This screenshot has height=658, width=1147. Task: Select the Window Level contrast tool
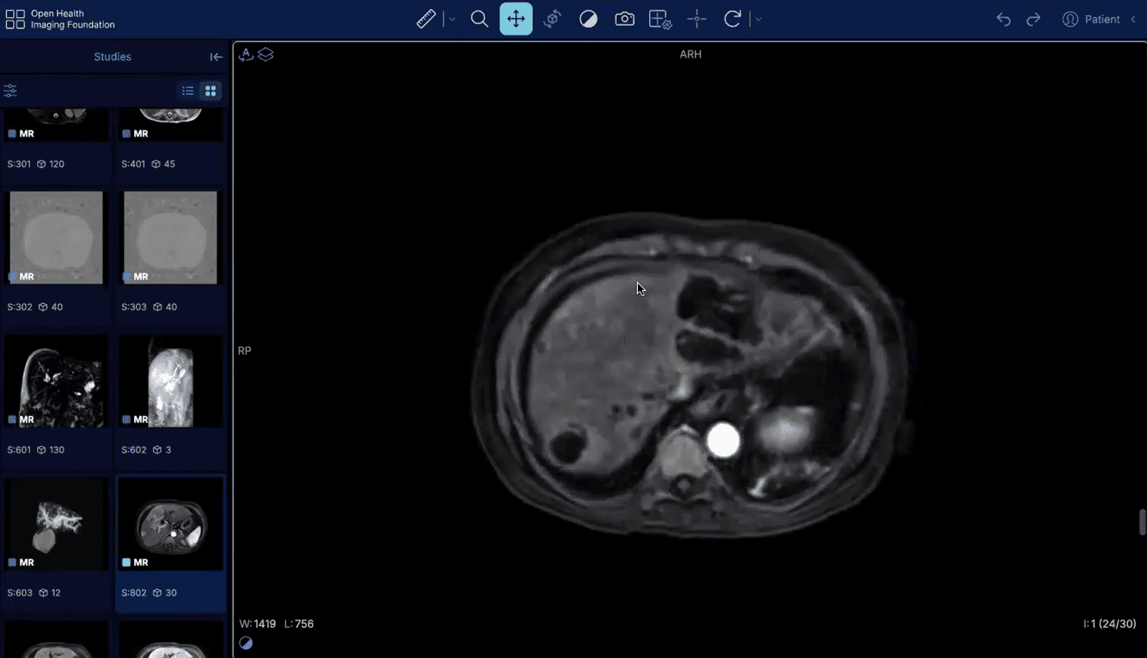[588, 19]
